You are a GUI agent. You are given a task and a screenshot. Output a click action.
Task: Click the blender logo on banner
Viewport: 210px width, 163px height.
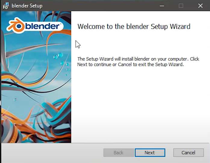tap(35, 26)
